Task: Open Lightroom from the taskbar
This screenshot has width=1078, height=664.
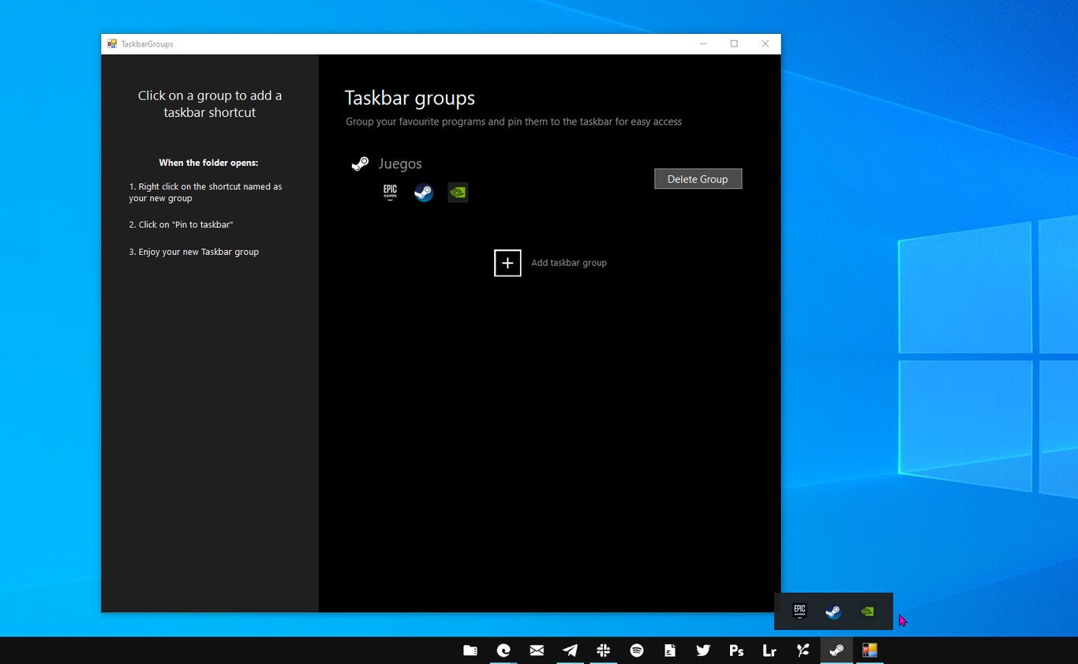Action: click(769, 651)
